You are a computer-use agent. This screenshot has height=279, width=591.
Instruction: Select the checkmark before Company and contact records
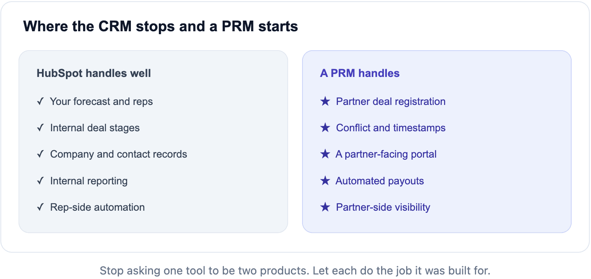[x=40, y=154]
